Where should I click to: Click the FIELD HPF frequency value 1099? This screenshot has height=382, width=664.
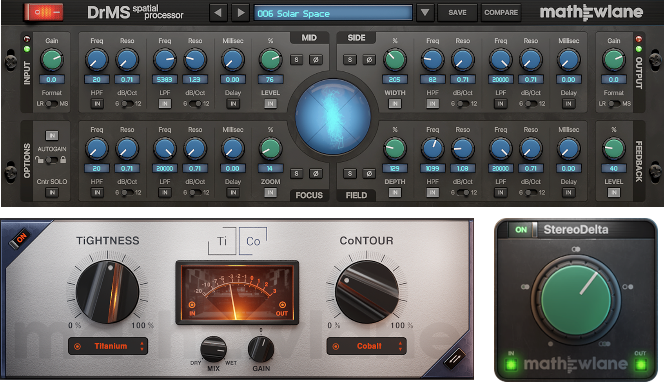coord(432,168)
